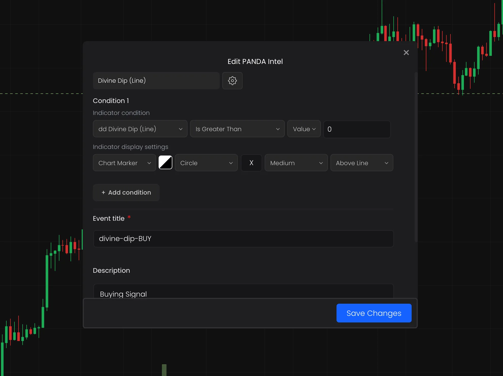Viewport: 503px width, 376px height.
Task: Open indicator settings gear icon
Action: coord(232,81)
